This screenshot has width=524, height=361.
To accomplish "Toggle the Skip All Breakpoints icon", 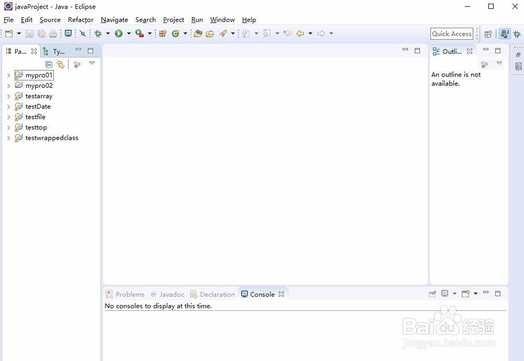I will coord(83,33).
